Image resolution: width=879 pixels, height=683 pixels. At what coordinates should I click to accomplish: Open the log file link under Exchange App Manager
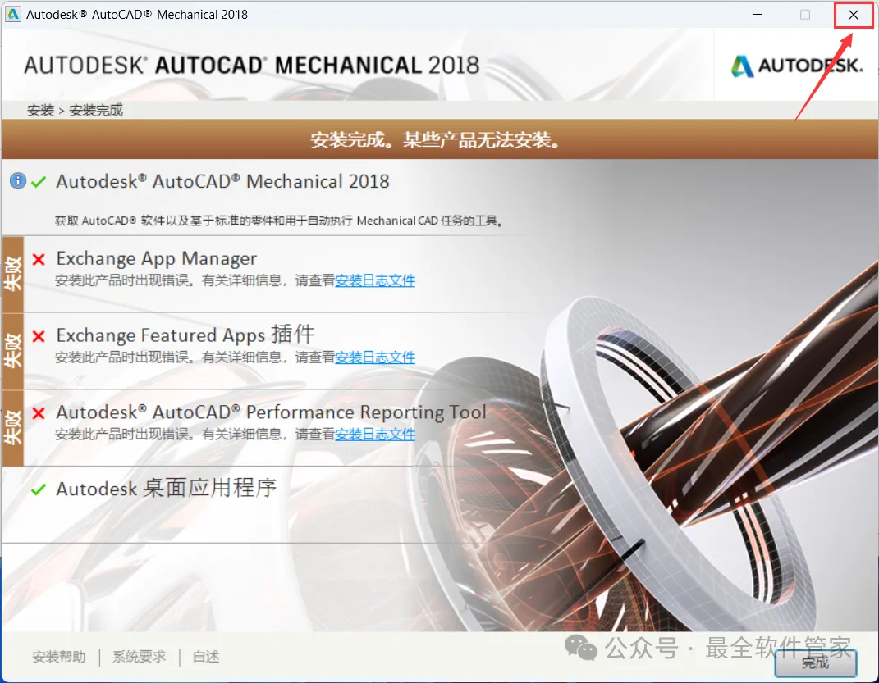[375, 280]
